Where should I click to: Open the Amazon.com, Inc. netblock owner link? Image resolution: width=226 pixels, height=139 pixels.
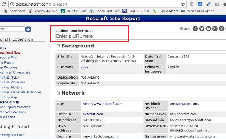point(184,104)
